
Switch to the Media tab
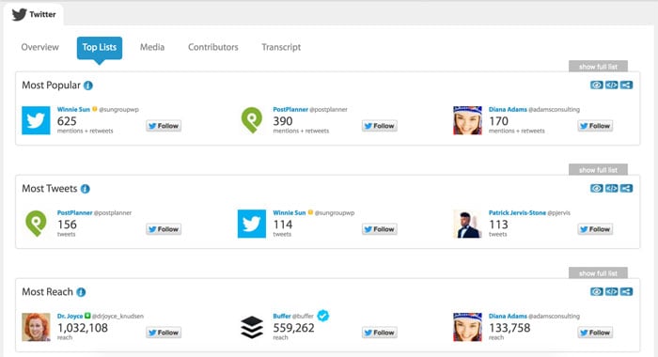[152, 47]
